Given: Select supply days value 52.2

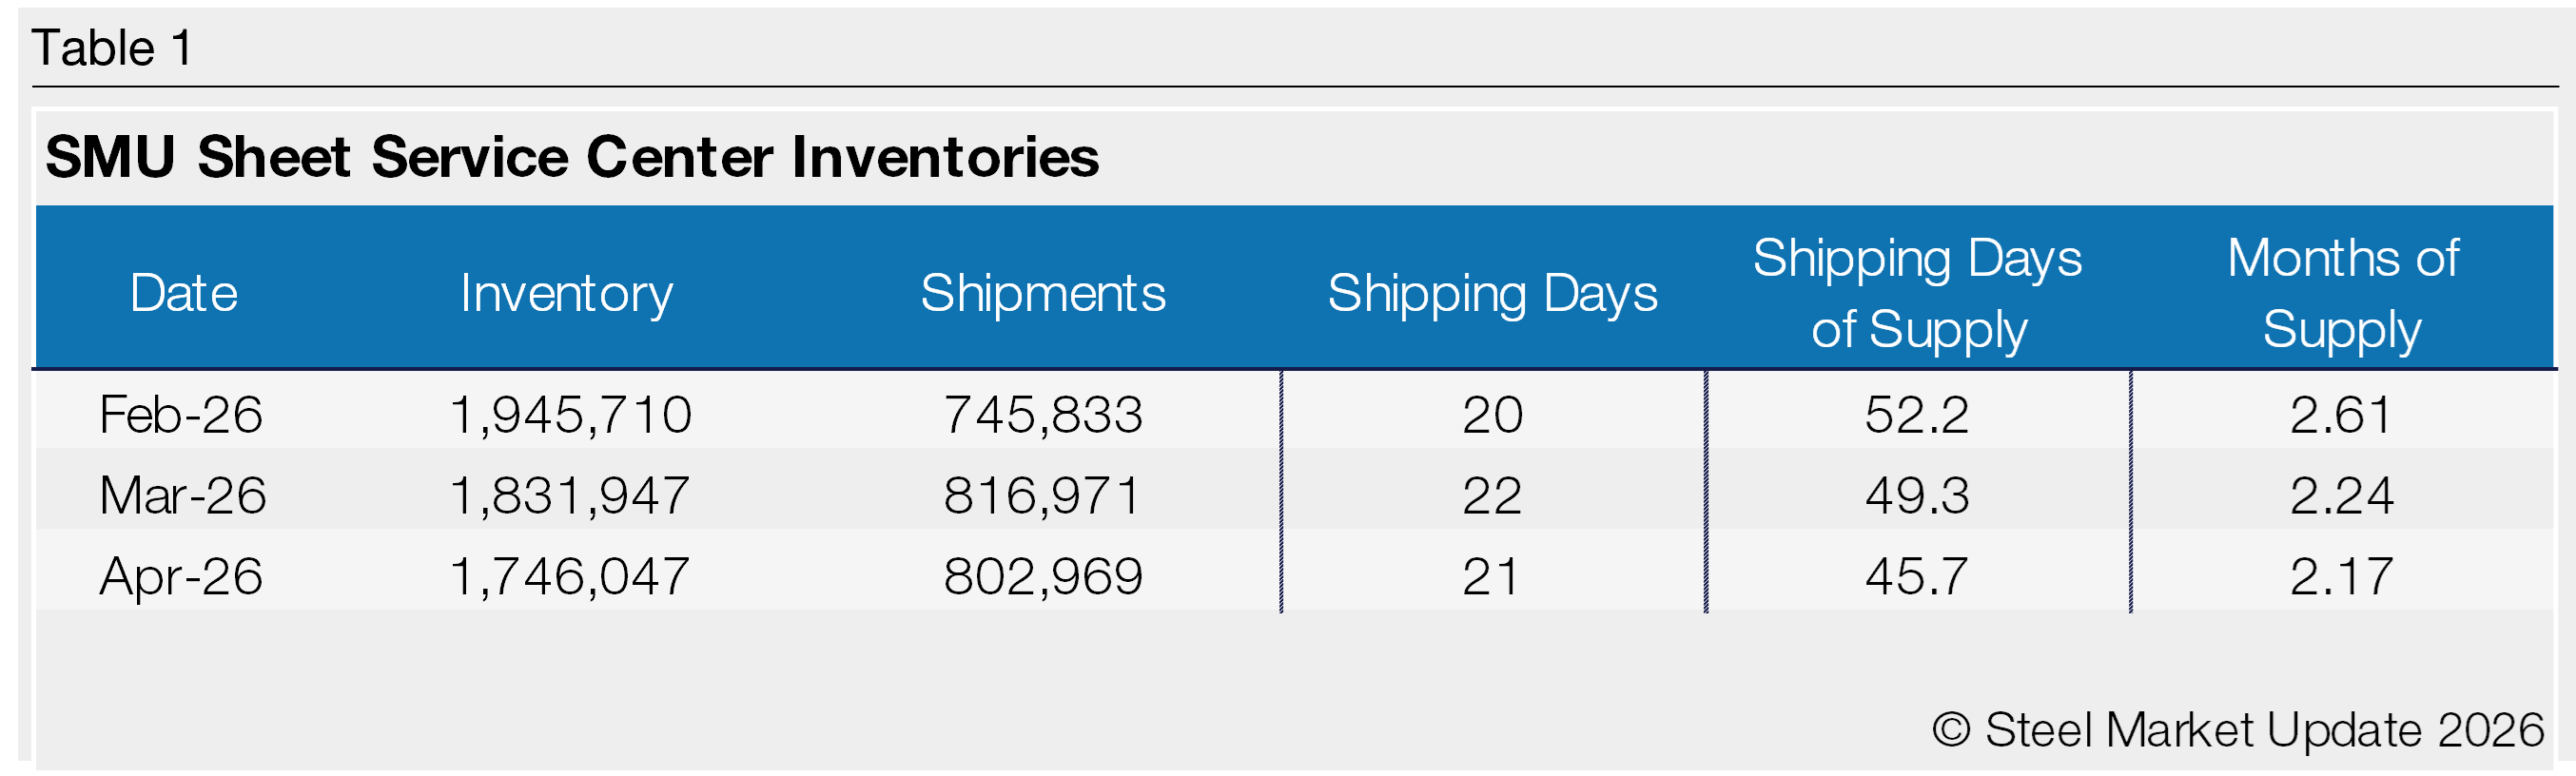Looking at the screenshot, I should pos(1916,414).
